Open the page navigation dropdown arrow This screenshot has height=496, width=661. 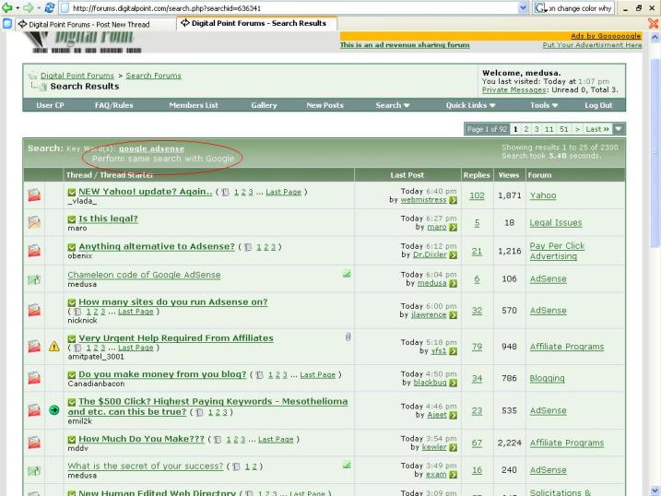point(619,129)
